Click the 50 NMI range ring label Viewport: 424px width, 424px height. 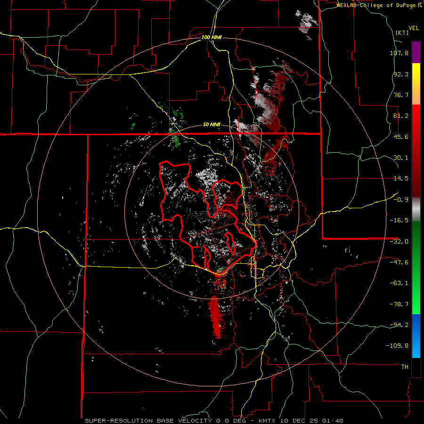[212, 125]
